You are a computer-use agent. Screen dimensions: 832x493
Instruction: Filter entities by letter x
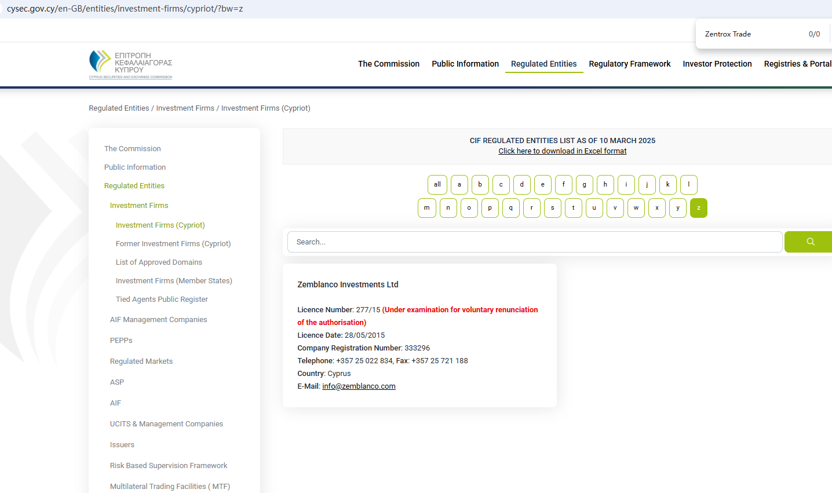click(657, 208)
